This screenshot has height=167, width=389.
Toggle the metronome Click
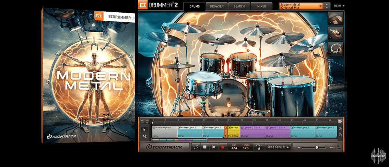click(259, 147)
